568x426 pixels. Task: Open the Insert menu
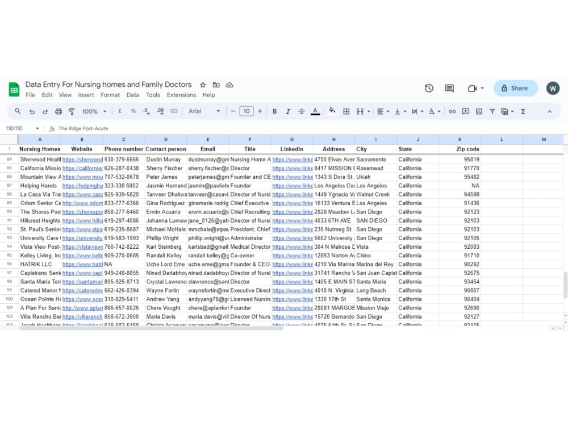point(86,95)
